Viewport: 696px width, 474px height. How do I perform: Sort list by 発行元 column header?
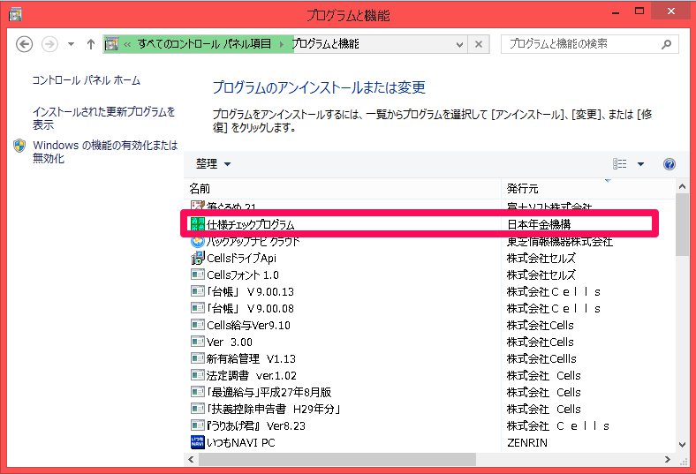(588, 188)
